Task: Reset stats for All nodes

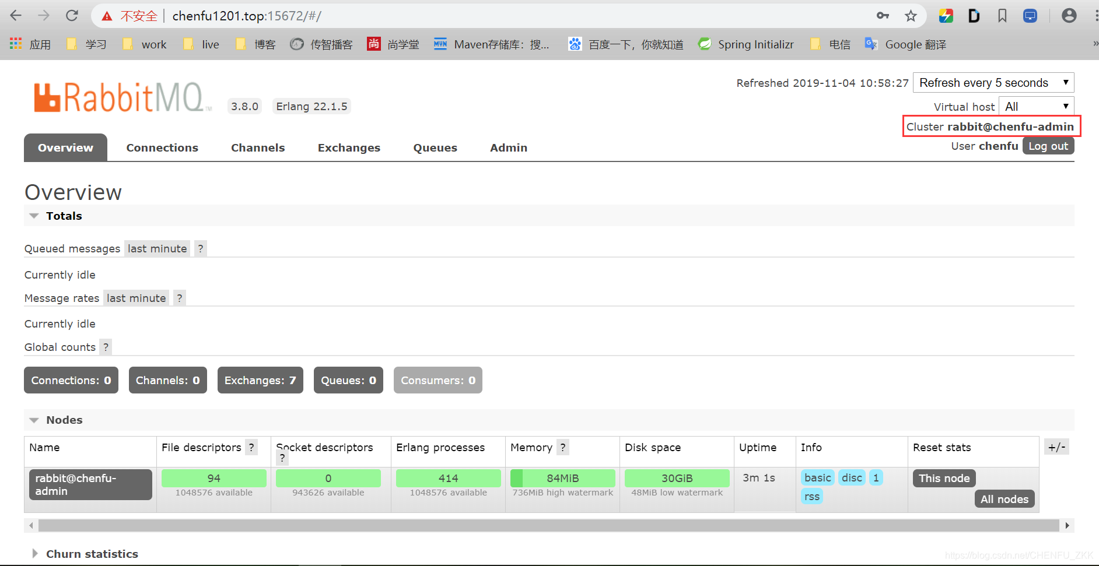Action: [1005, 499]
